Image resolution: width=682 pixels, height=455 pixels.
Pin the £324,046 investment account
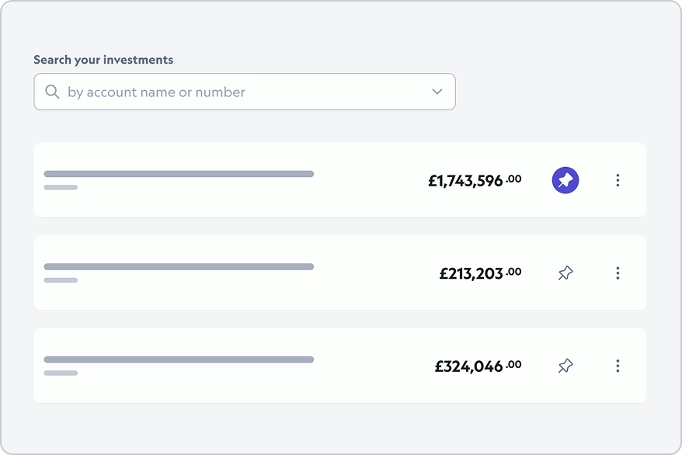pos(565,366)
